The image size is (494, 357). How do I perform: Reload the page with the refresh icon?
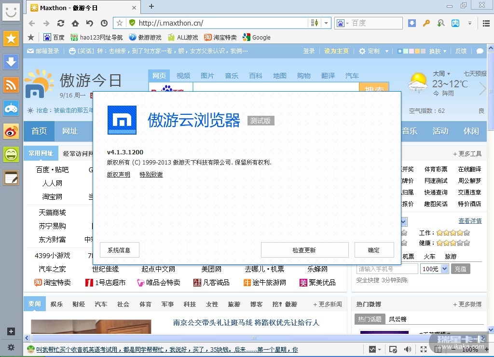[61, 23]
